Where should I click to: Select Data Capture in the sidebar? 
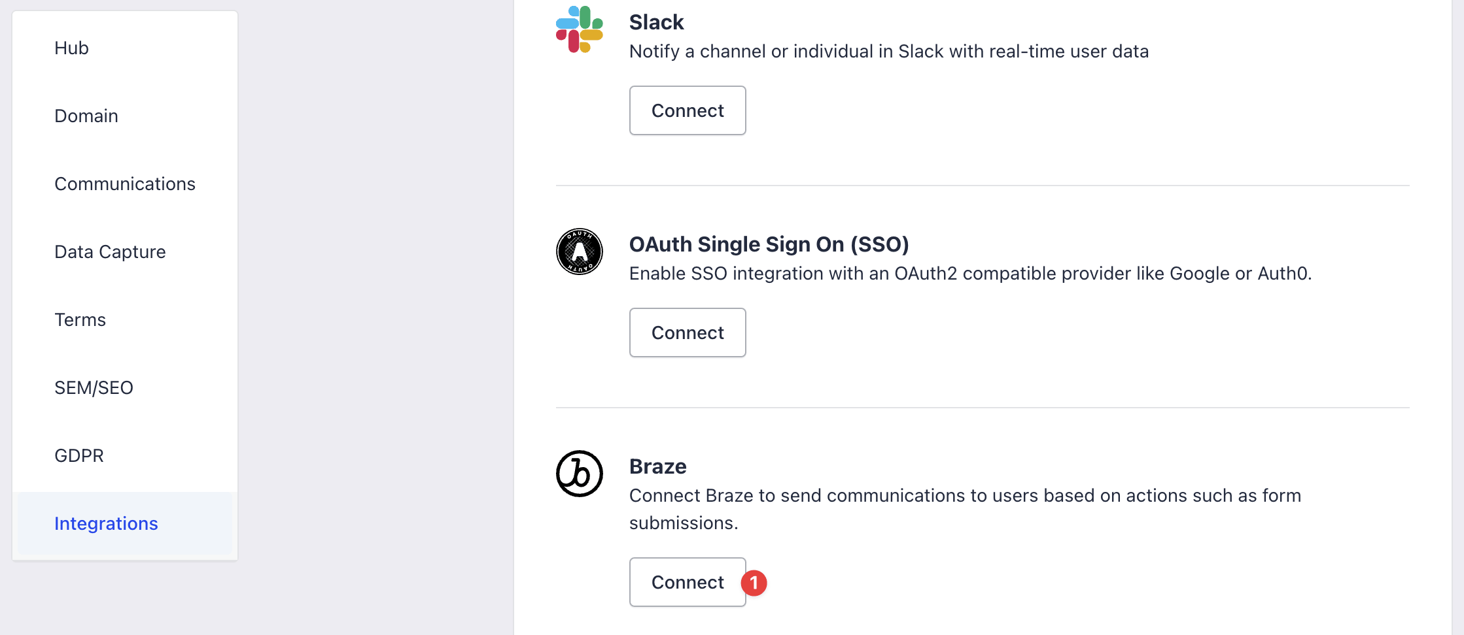tap(124, 252)
